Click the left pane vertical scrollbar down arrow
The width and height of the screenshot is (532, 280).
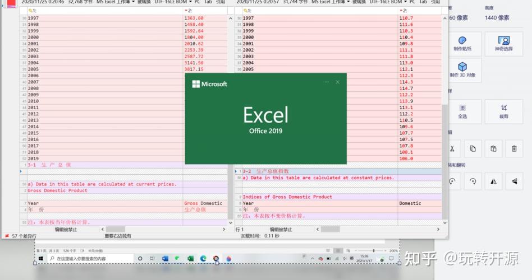click(x=231, y=222)
